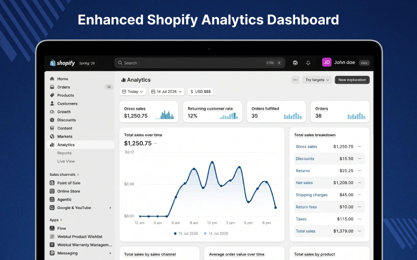The width and height of the screenshot is (417, 260).
Task: Open the Shipping charges link
Action: pyautogui.click(x=311, y=194)
